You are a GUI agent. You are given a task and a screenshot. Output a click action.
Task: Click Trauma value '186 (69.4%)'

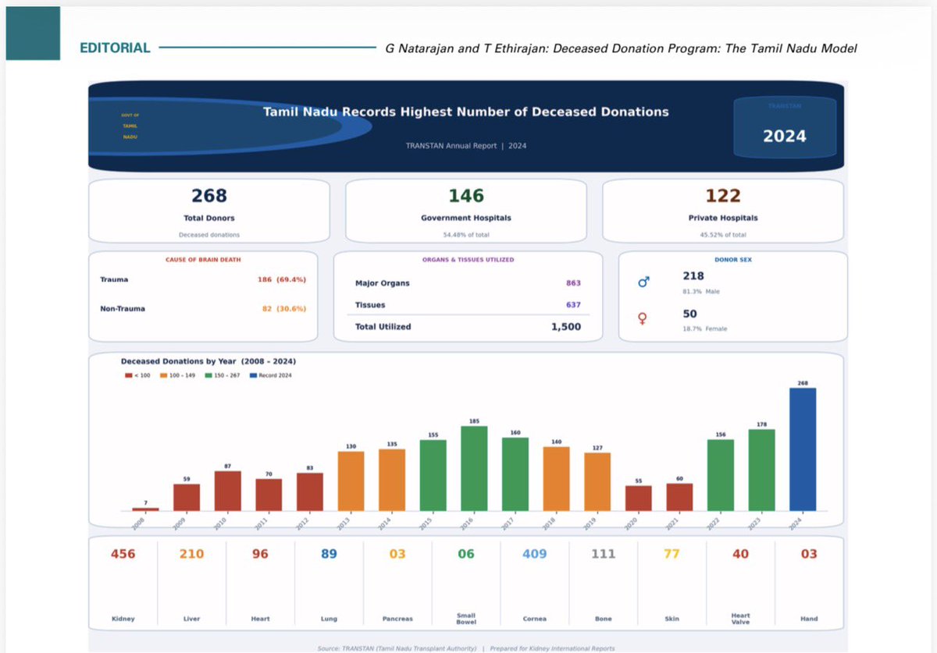[282, 279]
